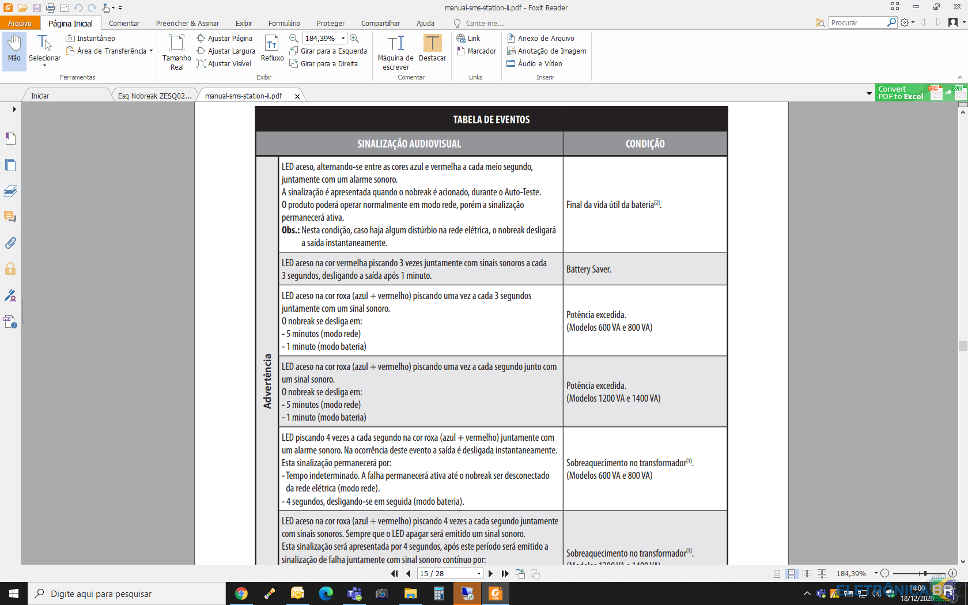The image size is (968, 605).
Task: Enable Refluxo reading view
Action: (272, 48)
